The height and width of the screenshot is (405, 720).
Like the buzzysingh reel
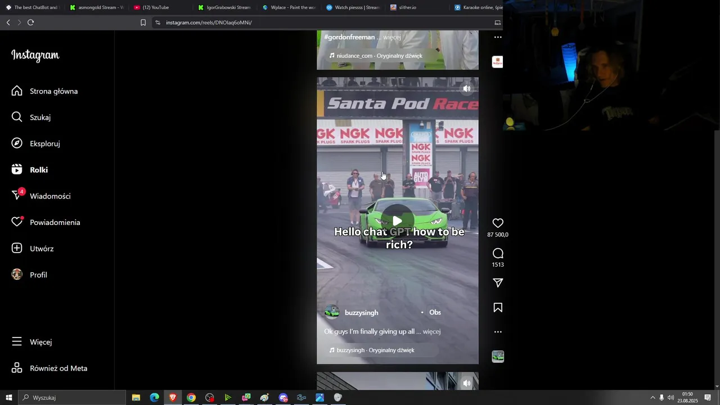click(498, 223)
